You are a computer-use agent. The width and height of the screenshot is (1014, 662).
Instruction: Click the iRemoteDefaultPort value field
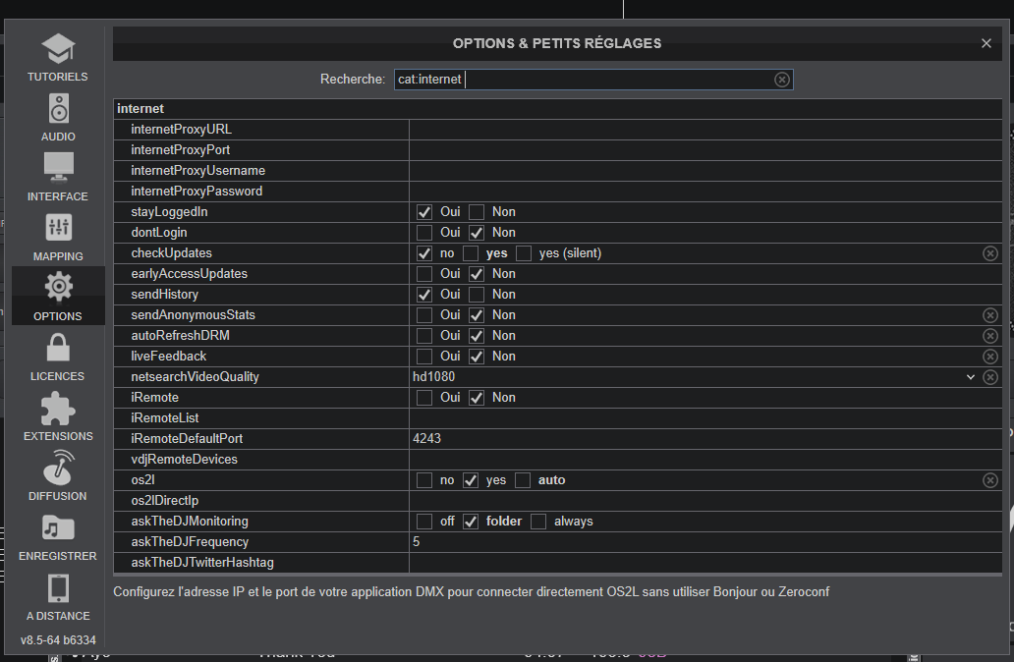click(688, 439)
